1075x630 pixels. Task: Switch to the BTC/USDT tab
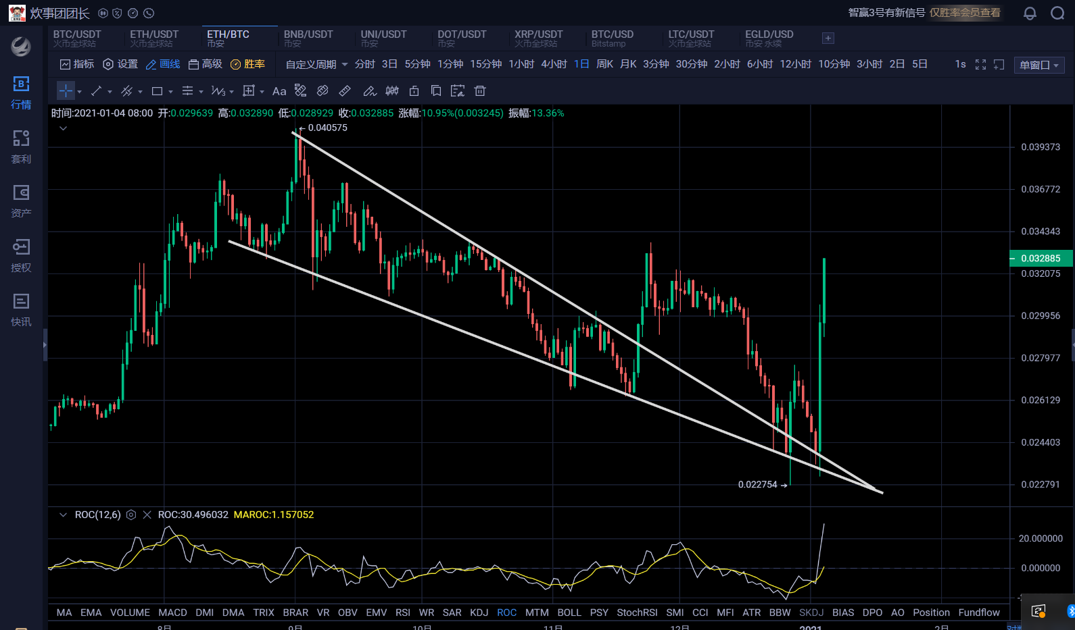tap(77, 38)
